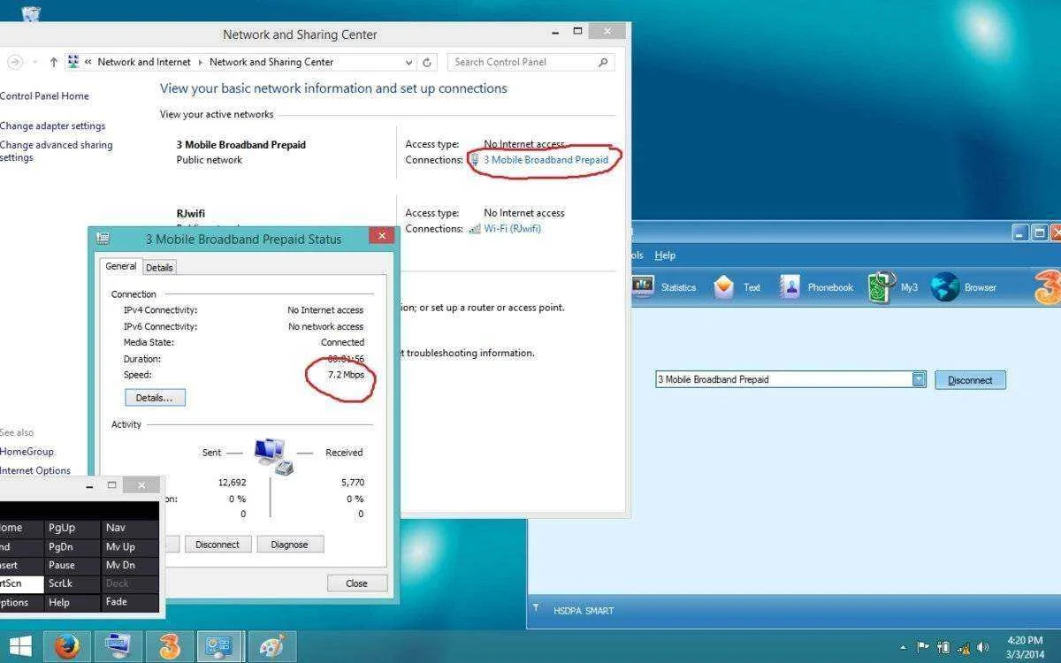The height and width of the screenshot is (663, 1061).
Task: Show hidden system tray icons
Action: click(x=903, y=648)
